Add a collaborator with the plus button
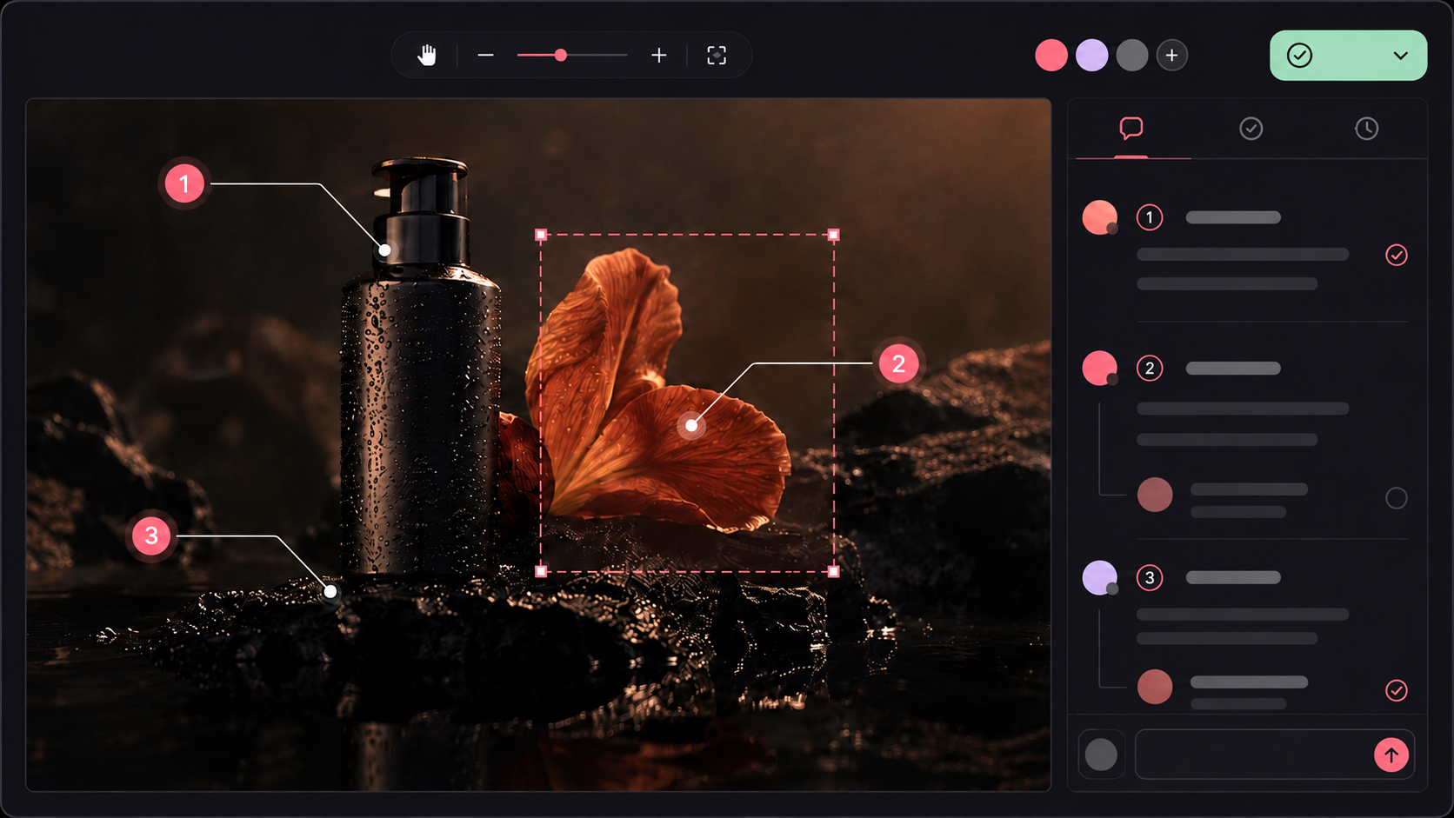The image size is (1454, 818). click(1172, 56)
